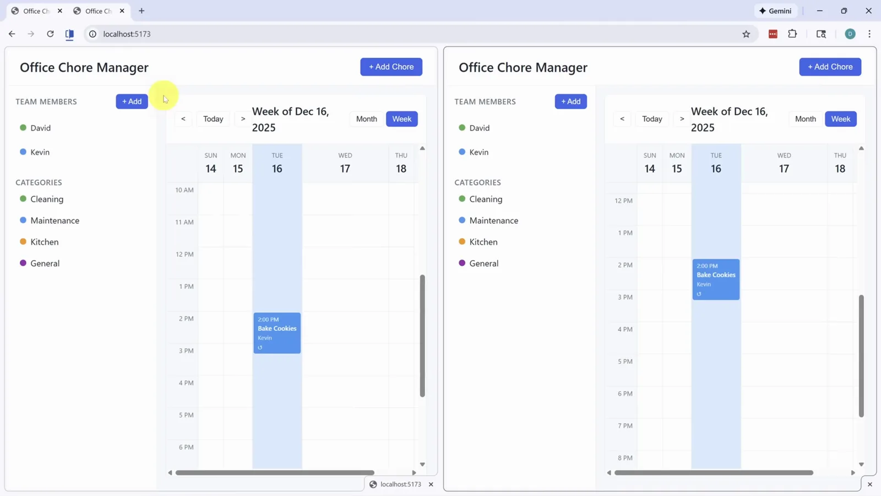Click the vertical scrollbar of the right calendar
Screen dimensions: 881x496
pos(861,356)
